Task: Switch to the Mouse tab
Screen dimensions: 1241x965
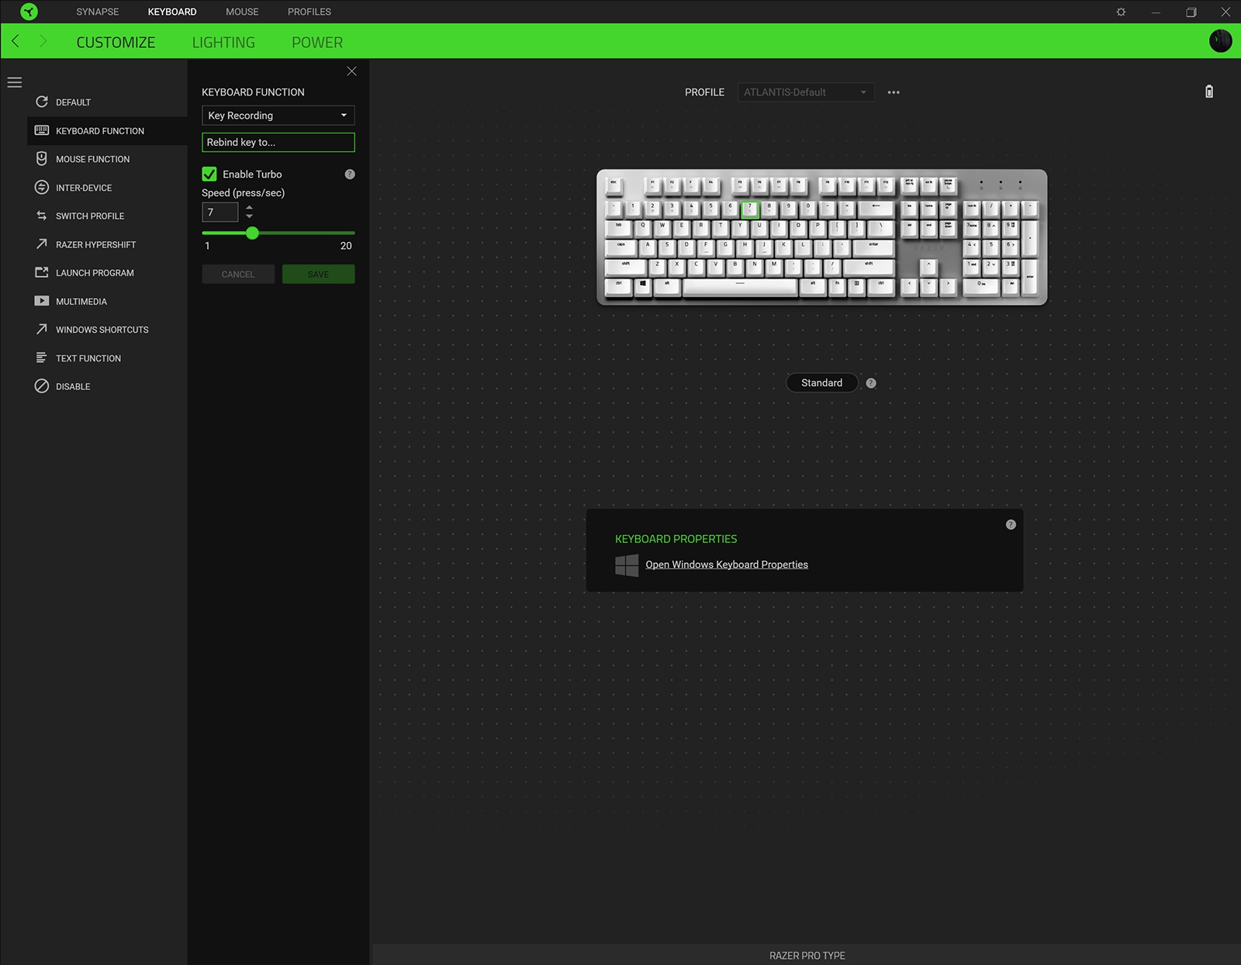Action: (x=242, y=12)
